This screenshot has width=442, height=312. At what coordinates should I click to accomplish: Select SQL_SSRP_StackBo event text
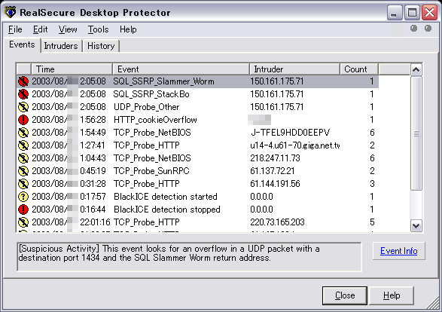click(151, 94)
